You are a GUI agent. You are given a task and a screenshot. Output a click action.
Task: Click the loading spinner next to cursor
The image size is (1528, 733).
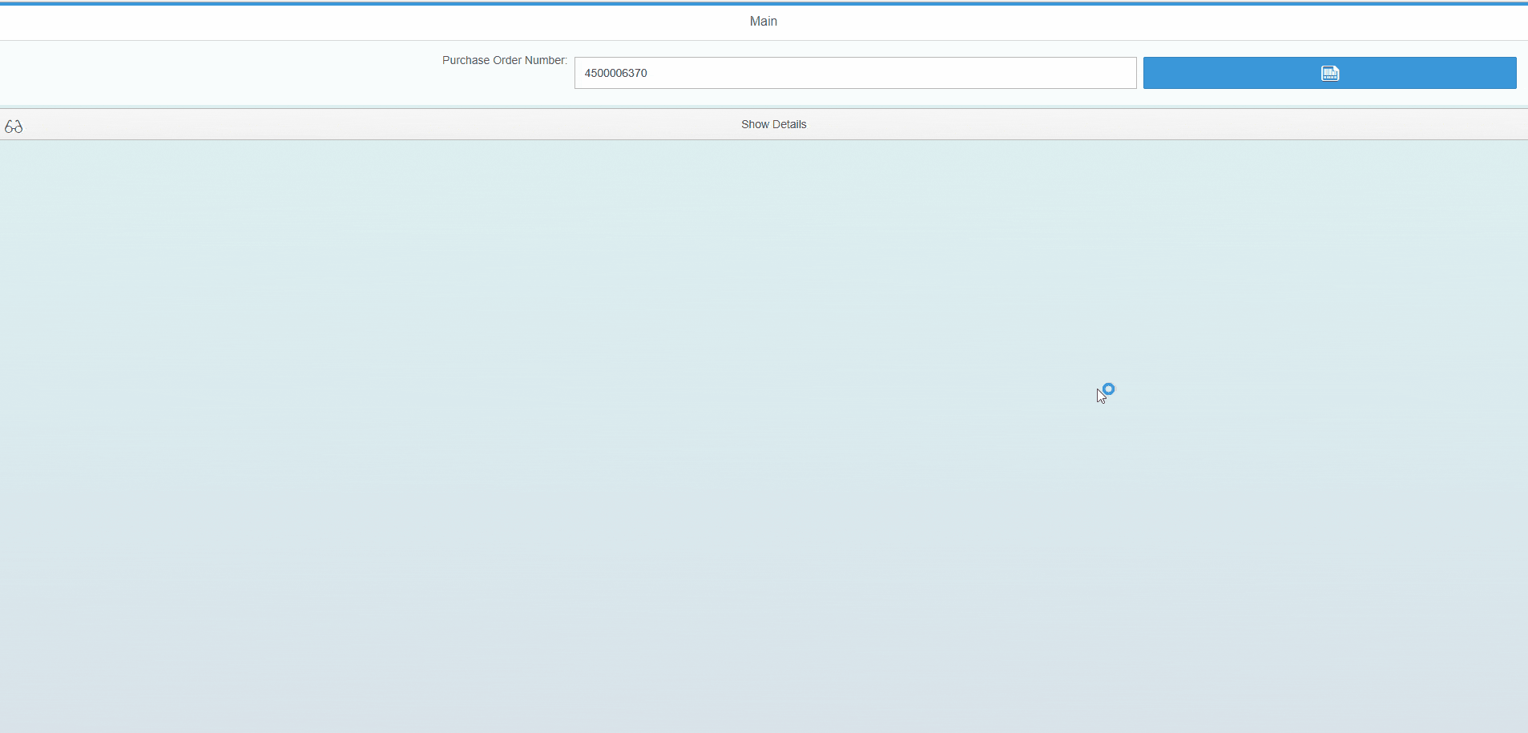click(1109, 389)
